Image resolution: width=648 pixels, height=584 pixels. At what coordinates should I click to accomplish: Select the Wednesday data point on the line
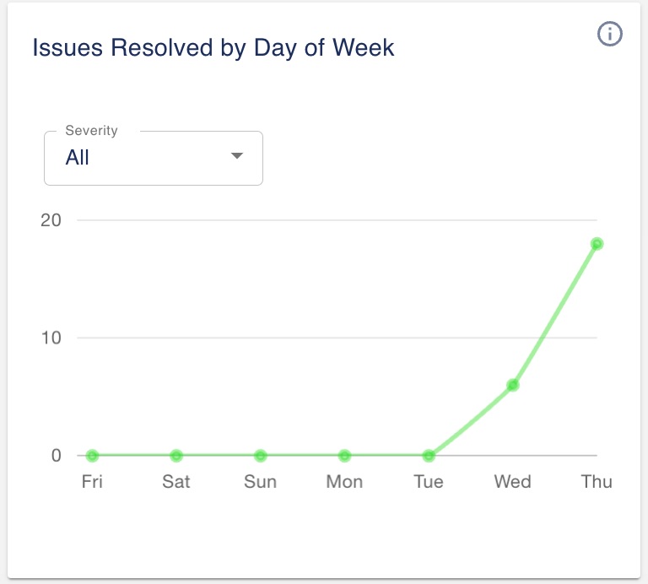pyautogui.click(x=512, y=385)
